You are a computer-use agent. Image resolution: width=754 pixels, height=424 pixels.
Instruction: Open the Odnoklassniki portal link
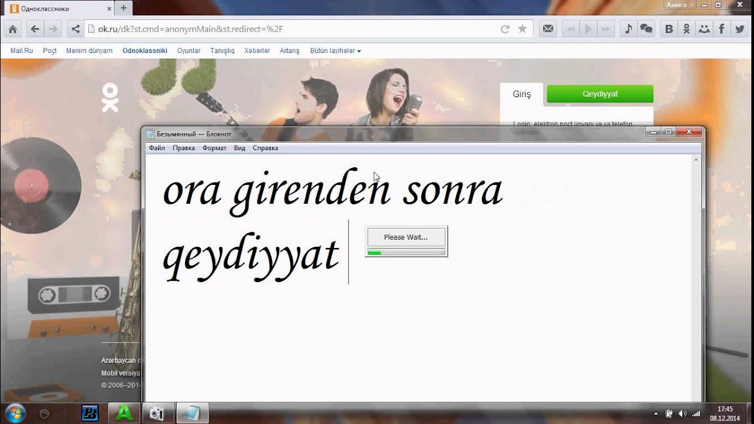(x=145, y=51)
